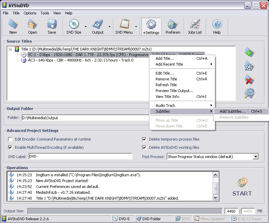Click the START text button
Image resolution: width=269 pixels, height=223 pixels.
click(242, 193)
